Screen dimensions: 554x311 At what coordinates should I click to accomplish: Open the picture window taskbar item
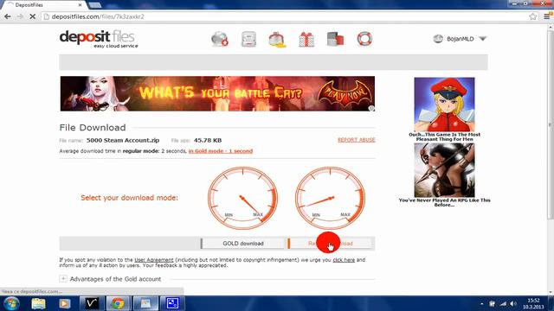point(145,303)
